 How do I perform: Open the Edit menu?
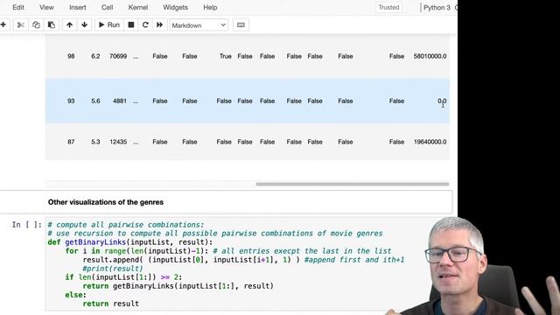18,7
